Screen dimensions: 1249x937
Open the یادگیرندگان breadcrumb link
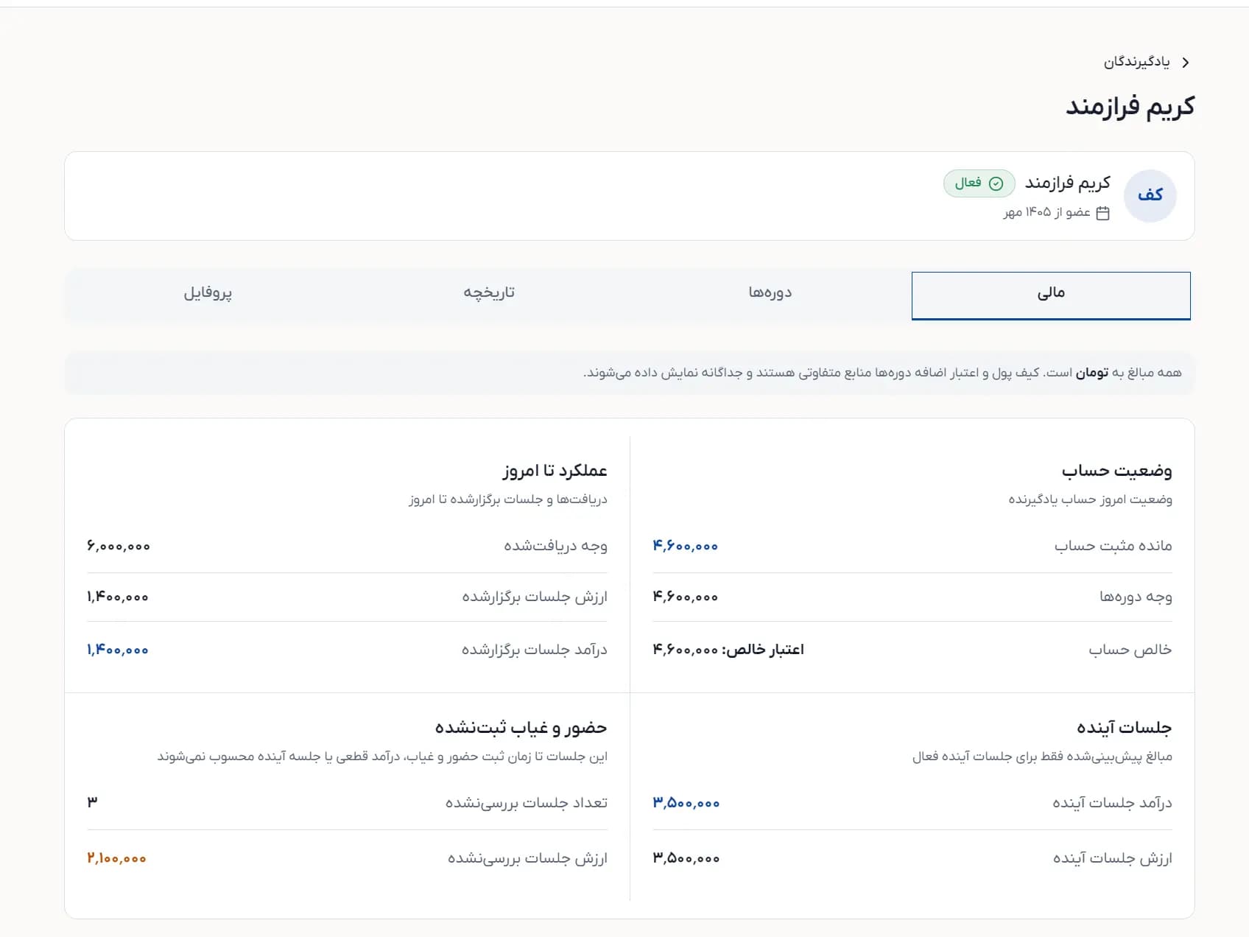point(1136,62)
